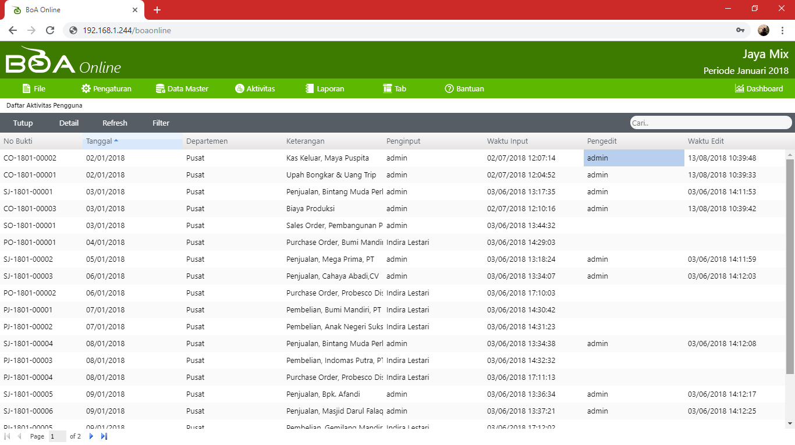Open the Dashboard chart view
This screenshot has width=795, height=445.
click(759, 88)
